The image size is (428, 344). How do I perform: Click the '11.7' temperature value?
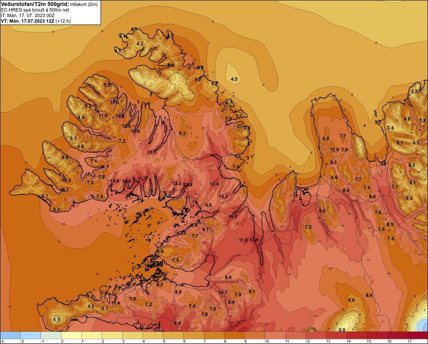[x=104, y=167]
